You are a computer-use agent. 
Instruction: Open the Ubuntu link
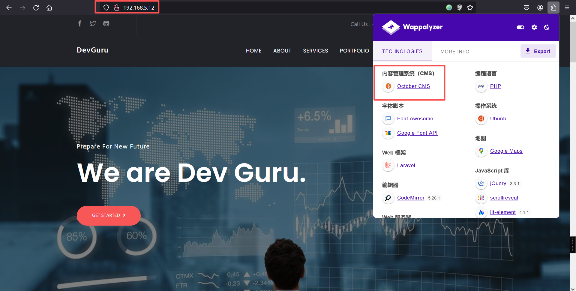point(499,118)
